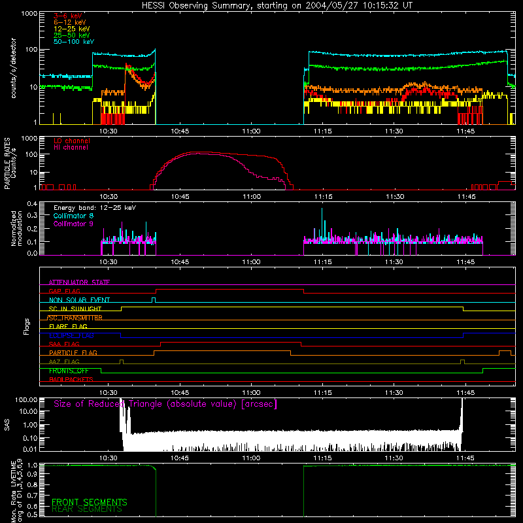Click the ATTENUATOR_STATE flag label

79,282
